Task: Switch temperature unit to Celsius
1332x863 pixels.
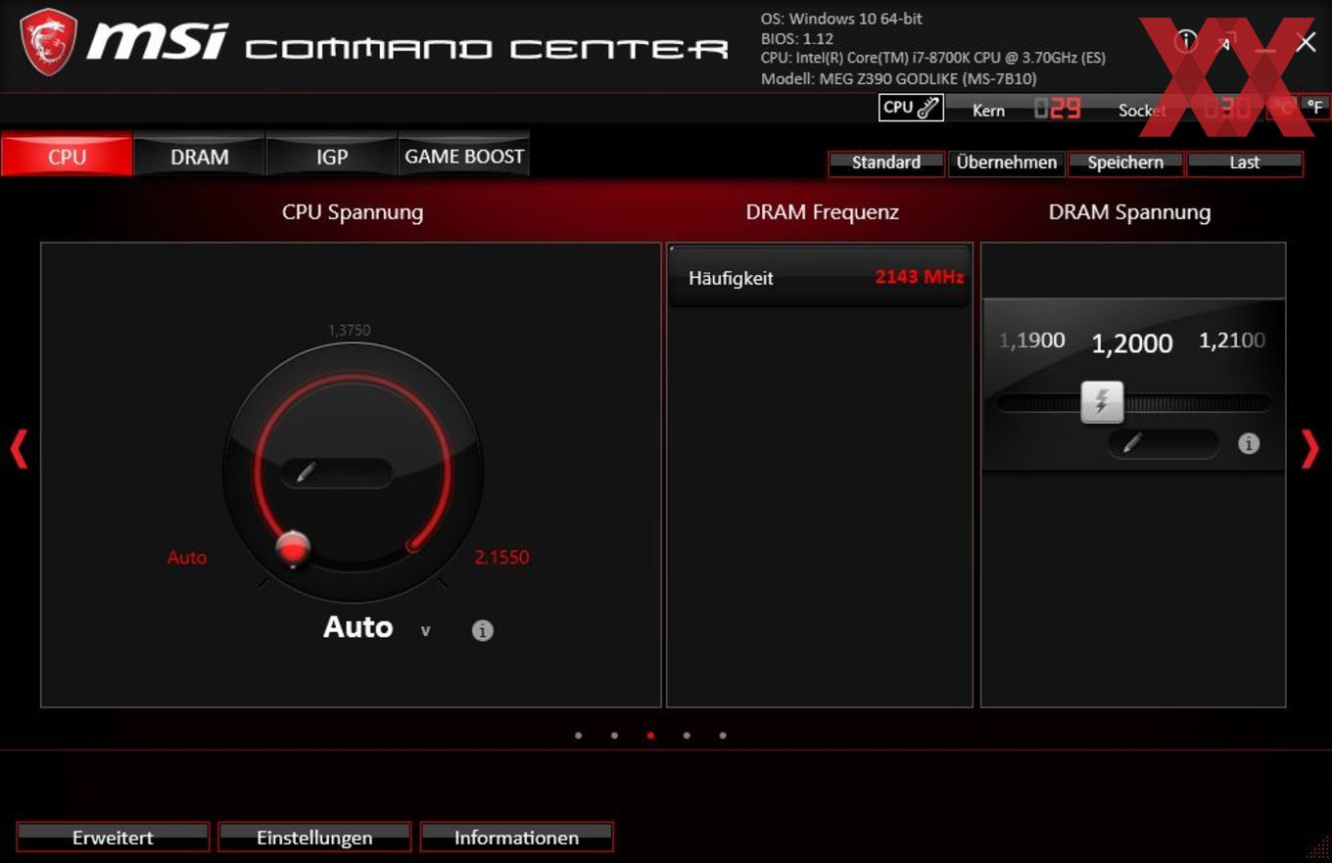Action: tap(1282, 109)
